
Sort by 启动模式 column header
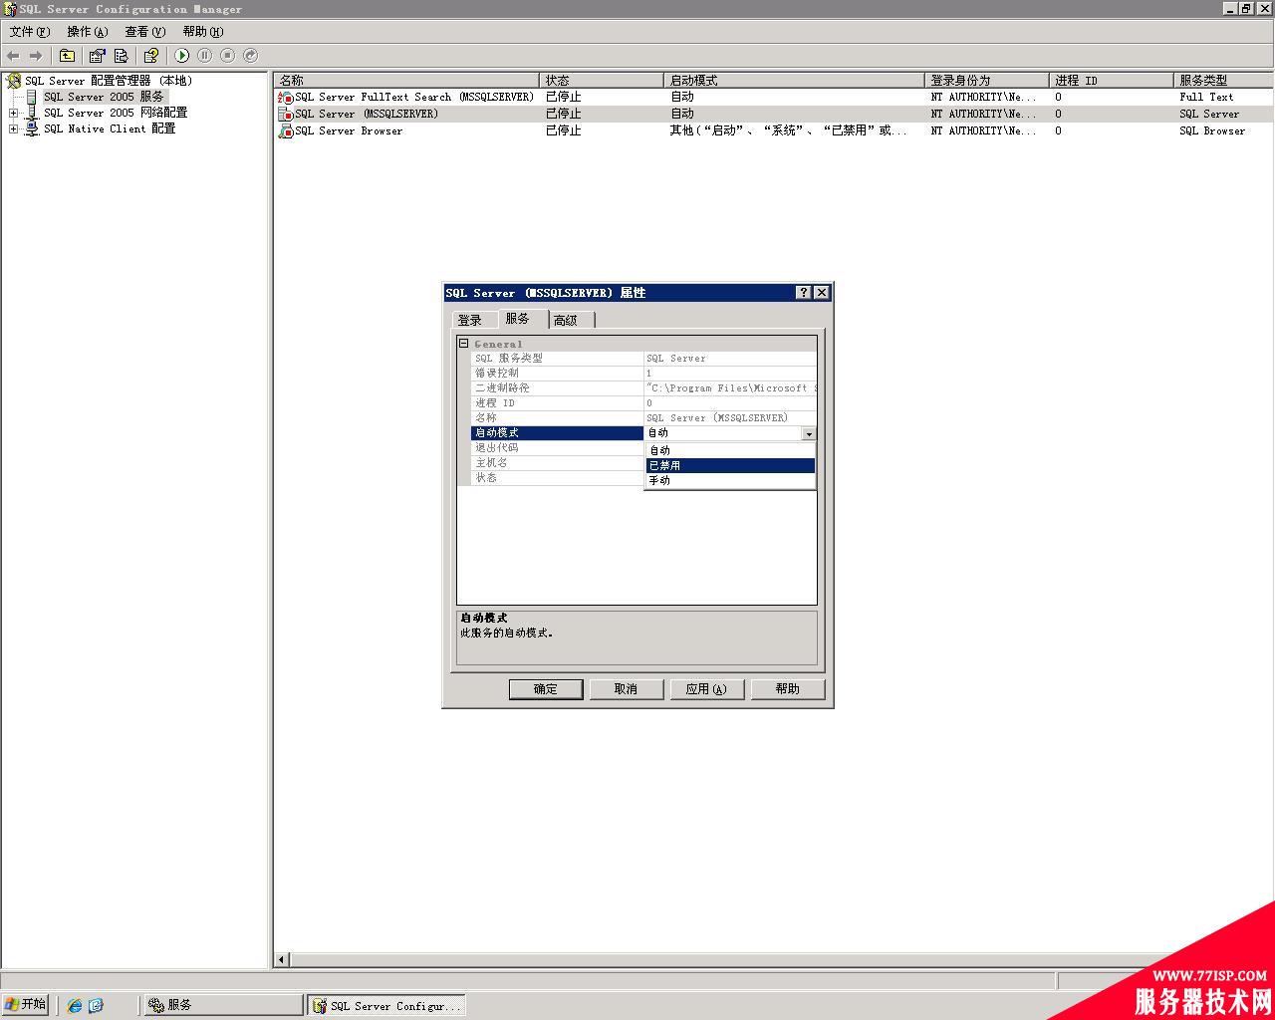(x=795, y=80)
